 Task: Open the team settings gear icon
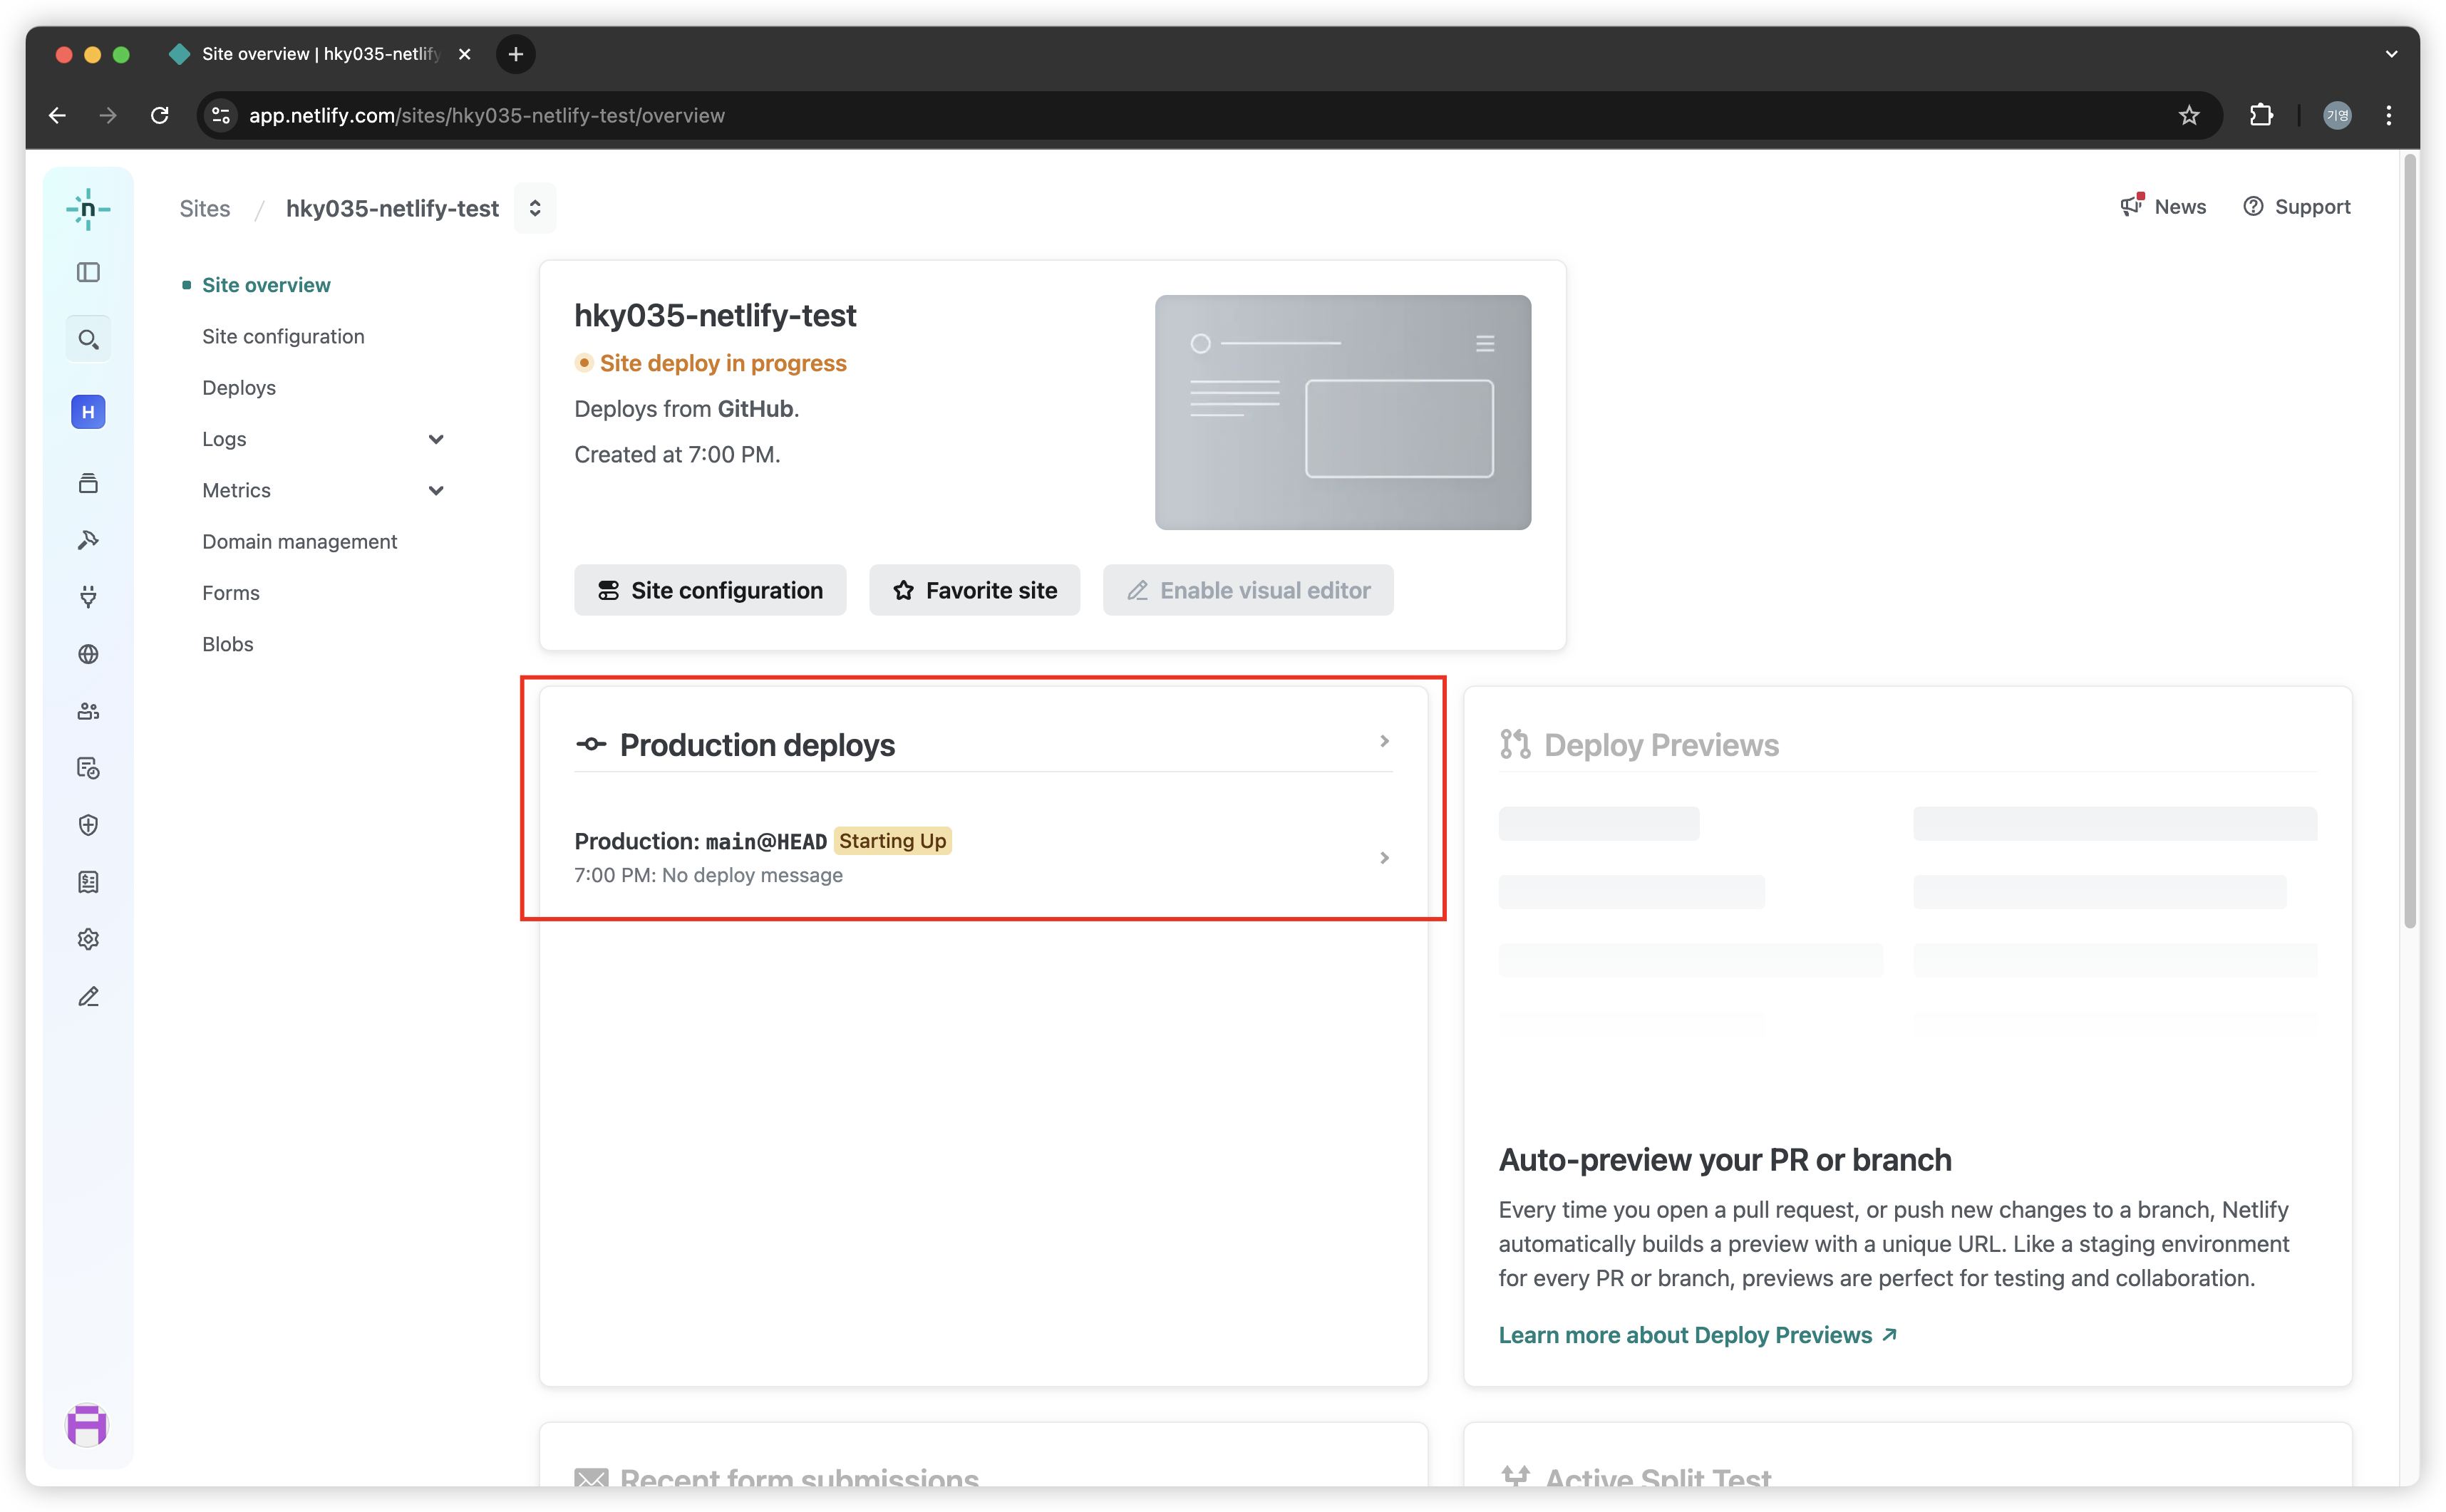tap(88, 939)
